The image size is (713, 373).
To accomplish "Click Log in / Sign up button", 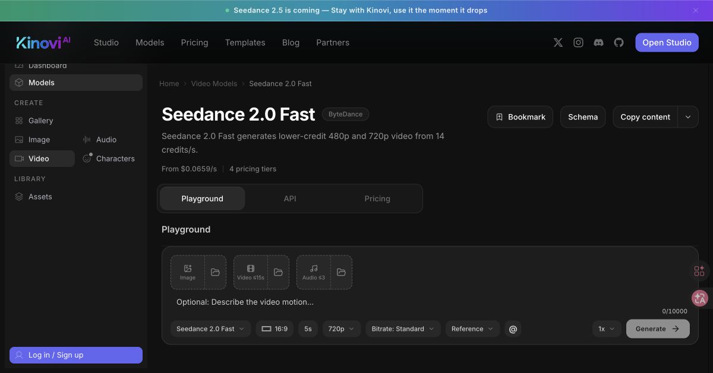I will point(76,355).
